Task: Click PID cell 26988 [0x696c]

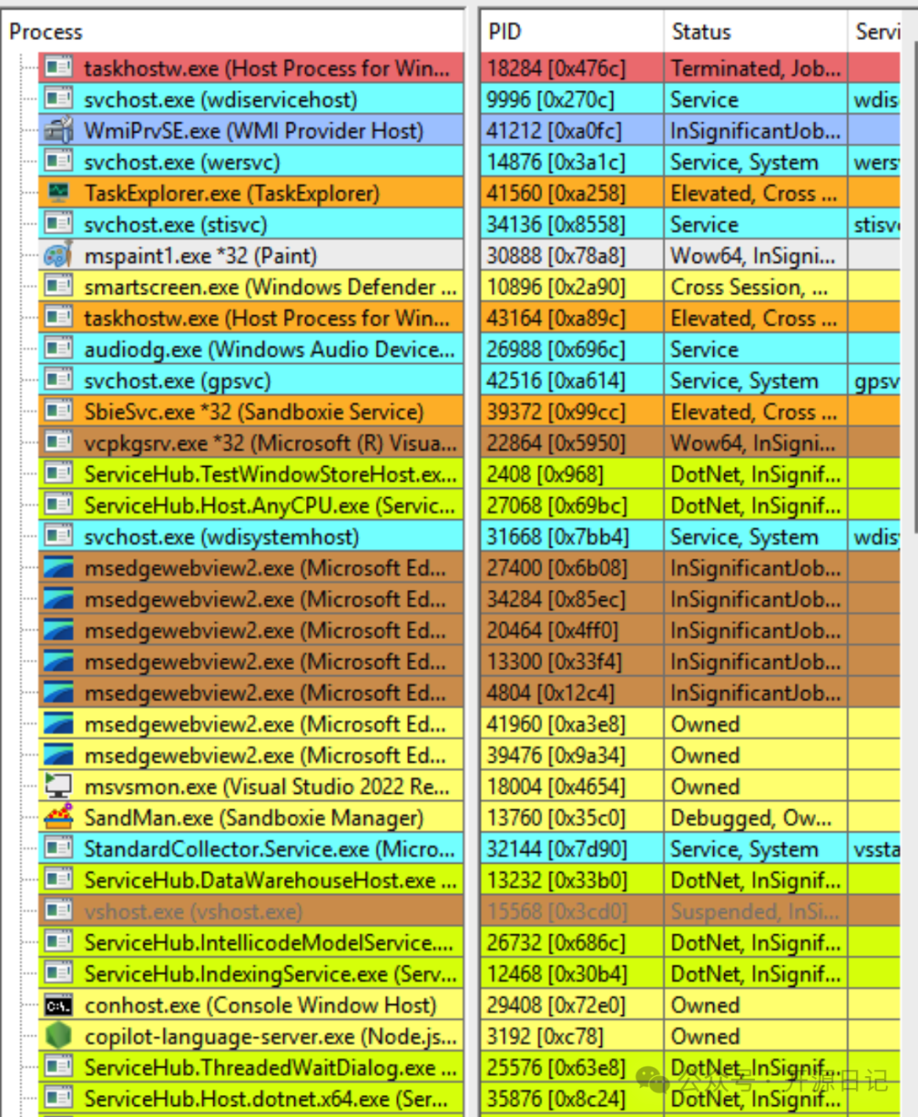Action: click(571, 349)
